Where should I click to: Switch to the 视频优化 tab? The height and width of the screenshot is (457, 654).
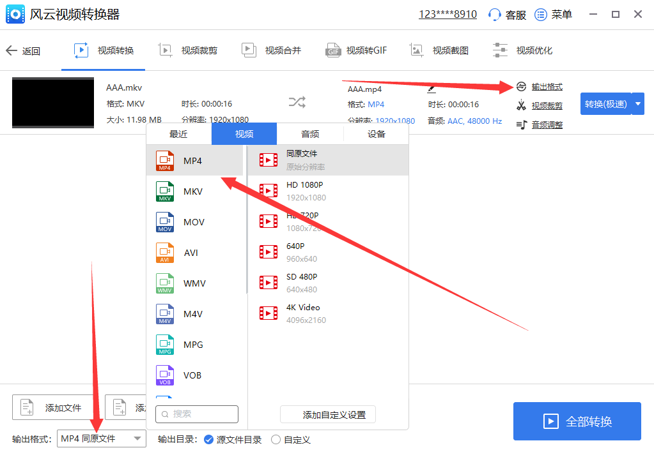522,50
